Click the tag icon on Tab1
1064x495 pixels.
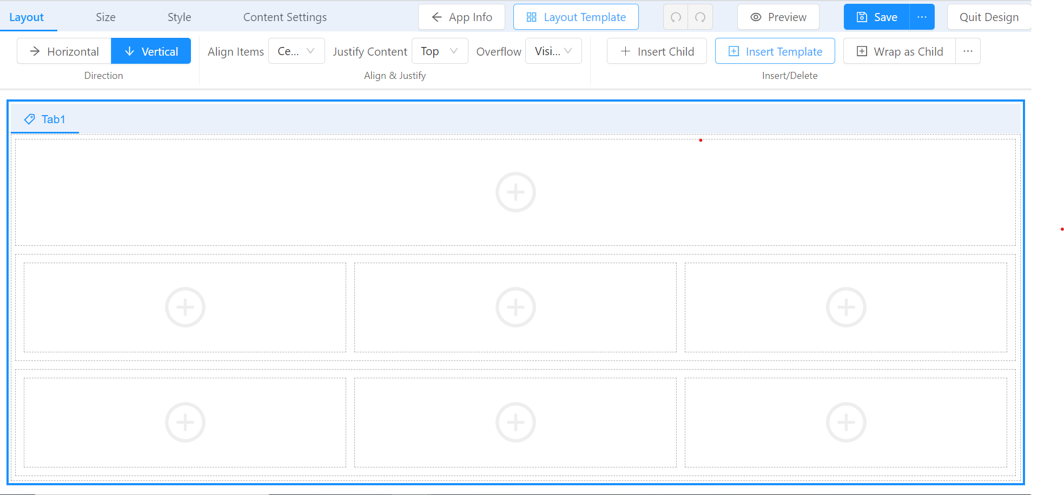coord(30,119)
